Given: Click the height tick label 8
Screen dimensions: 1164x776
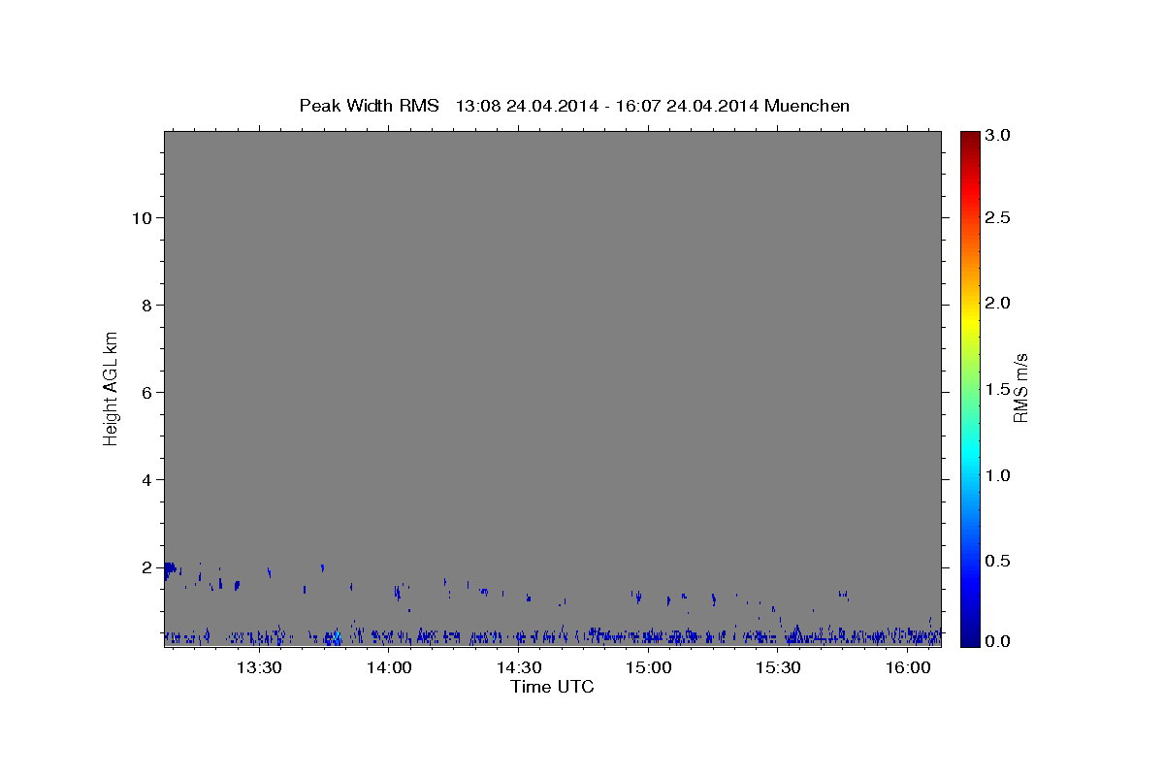Looking at the screenshot, I should [145, 305].
